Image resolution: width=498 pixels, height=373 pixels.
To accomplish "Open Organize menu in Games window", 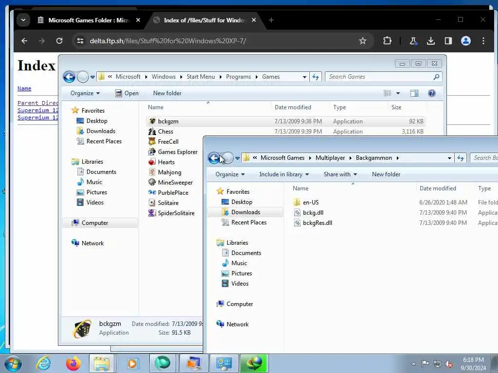I will click(x=85, y=93).
